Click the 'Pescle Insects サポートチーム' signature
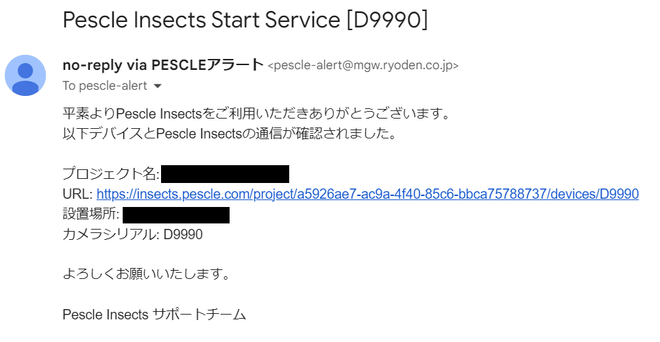 pos(154,315)
